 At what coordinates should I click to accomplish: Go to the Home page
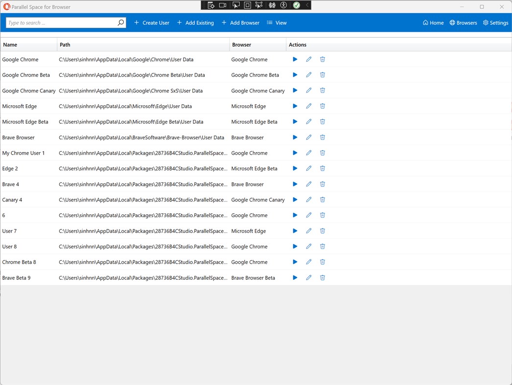(x=433, y=23)
